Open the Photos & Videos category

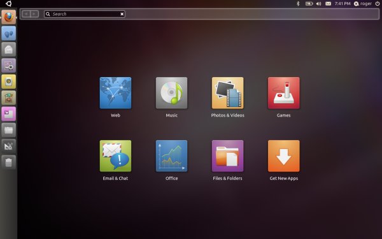click(227, 93)
